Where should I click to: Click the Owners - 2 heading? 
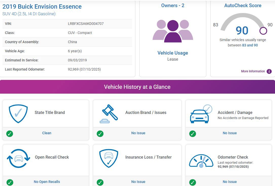coord(173,5)
